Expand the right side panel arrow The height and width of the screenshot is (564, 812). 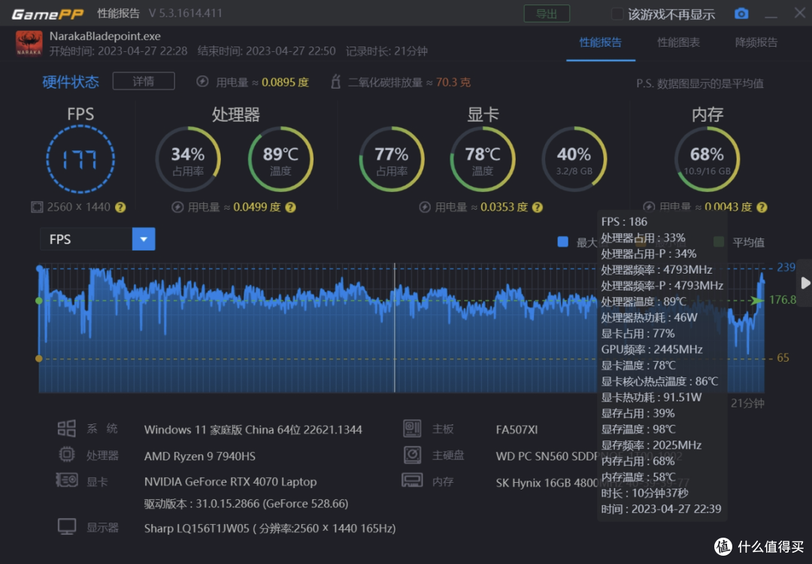point(804,283)
